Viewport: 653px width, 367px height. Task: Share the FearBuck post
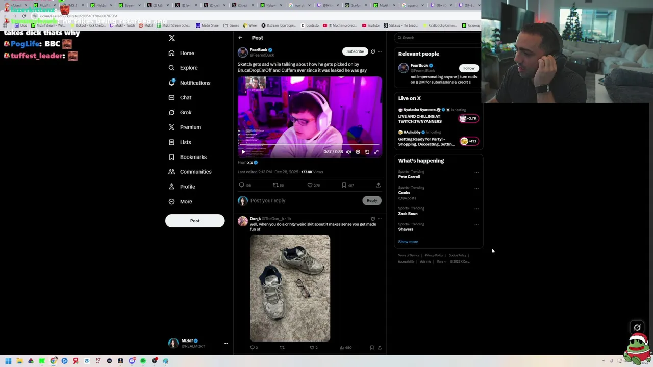tap(378, 185)
